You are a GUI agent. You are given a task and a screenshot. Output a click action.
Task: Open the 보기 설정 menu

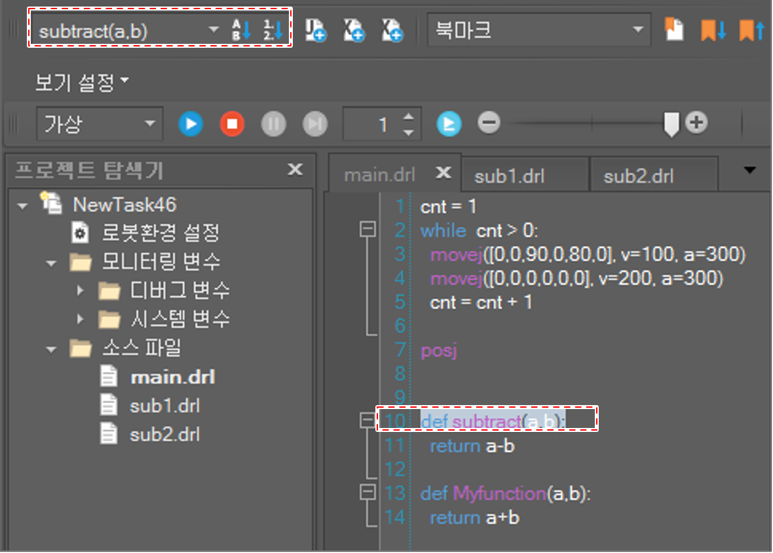click(x=82, y=83)
